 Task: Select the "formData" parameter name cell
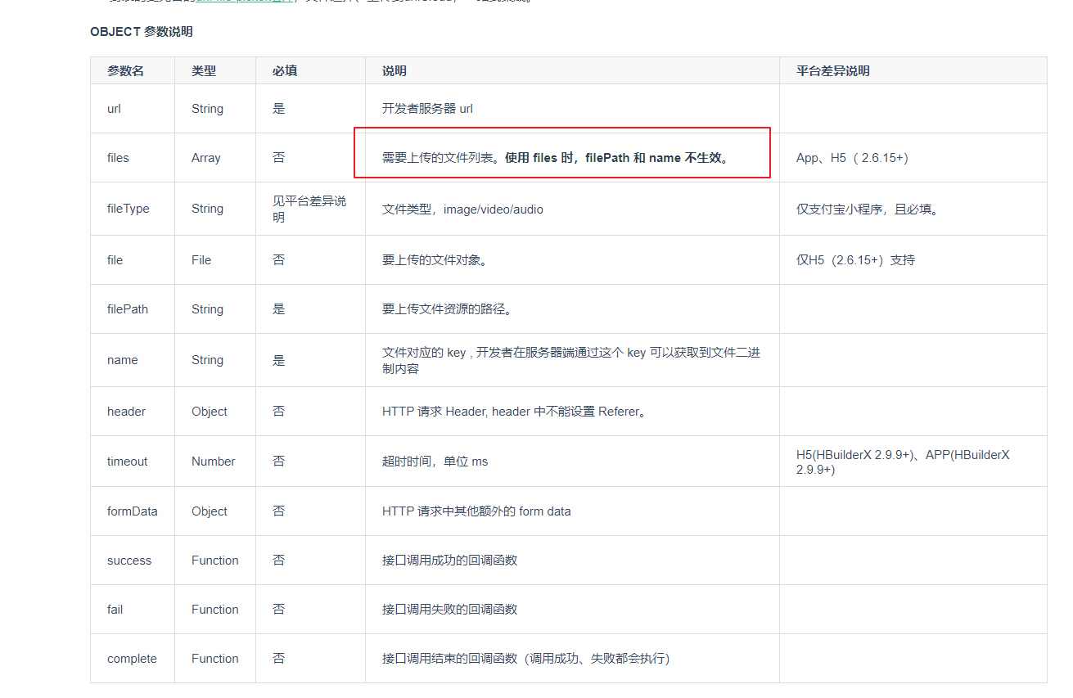(x=133, y=511)
